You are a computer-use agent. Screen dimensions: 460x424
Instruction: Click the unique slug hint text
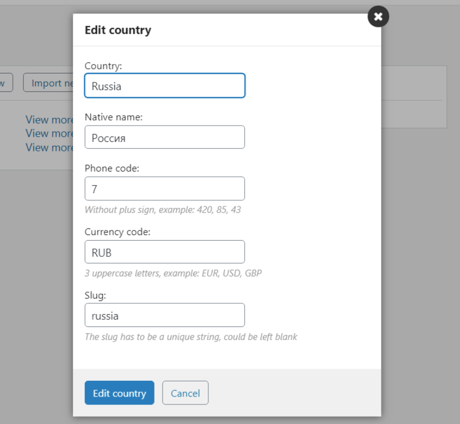[190, 337]
